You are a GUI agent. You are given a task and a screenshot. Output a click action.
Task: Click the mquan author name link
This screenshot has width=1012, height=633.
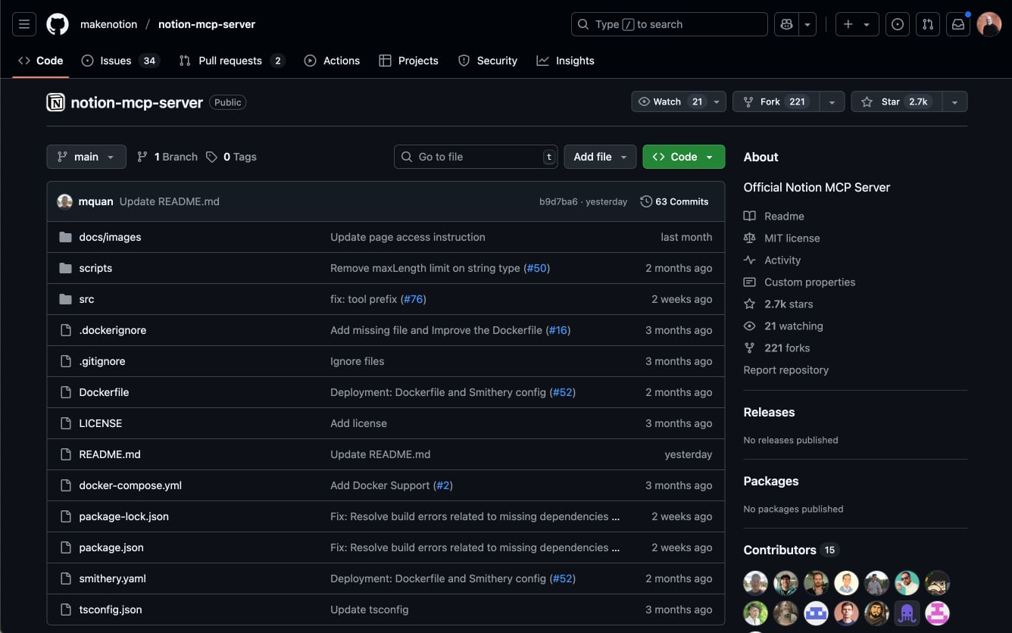tap(96, 201)
